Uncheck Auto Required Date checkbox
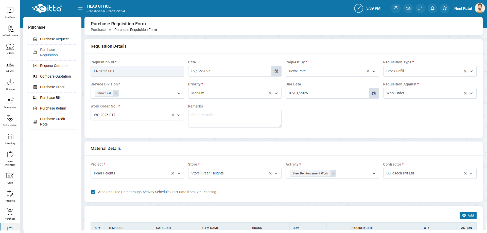The image size is (487, 233). click(93, 192)
